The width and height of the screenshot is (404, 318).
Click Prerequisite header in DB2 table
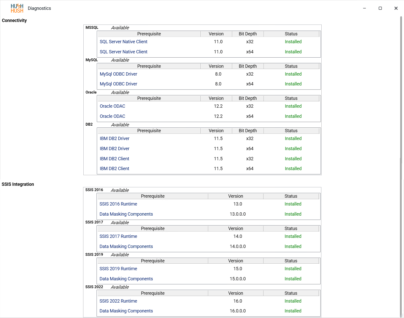pos(149,131)
